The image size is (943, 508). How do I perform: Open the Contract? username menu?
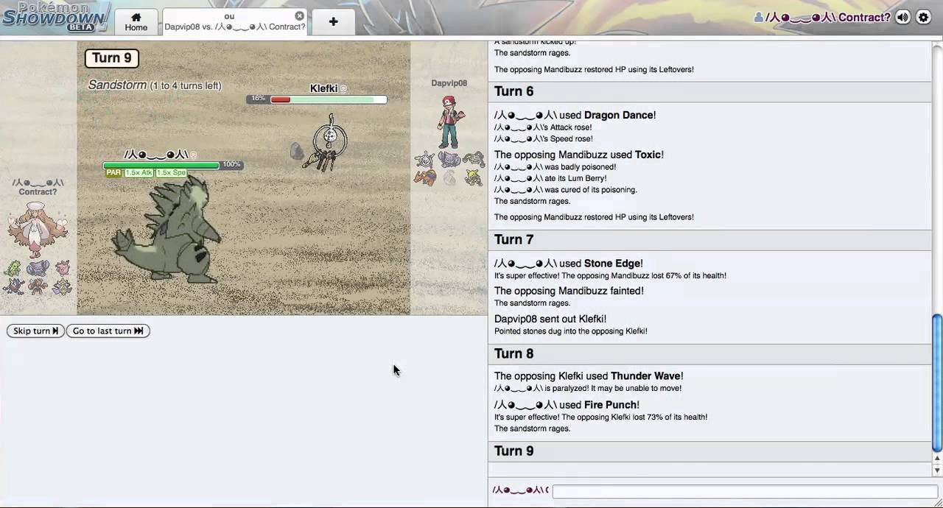[821, 18]
